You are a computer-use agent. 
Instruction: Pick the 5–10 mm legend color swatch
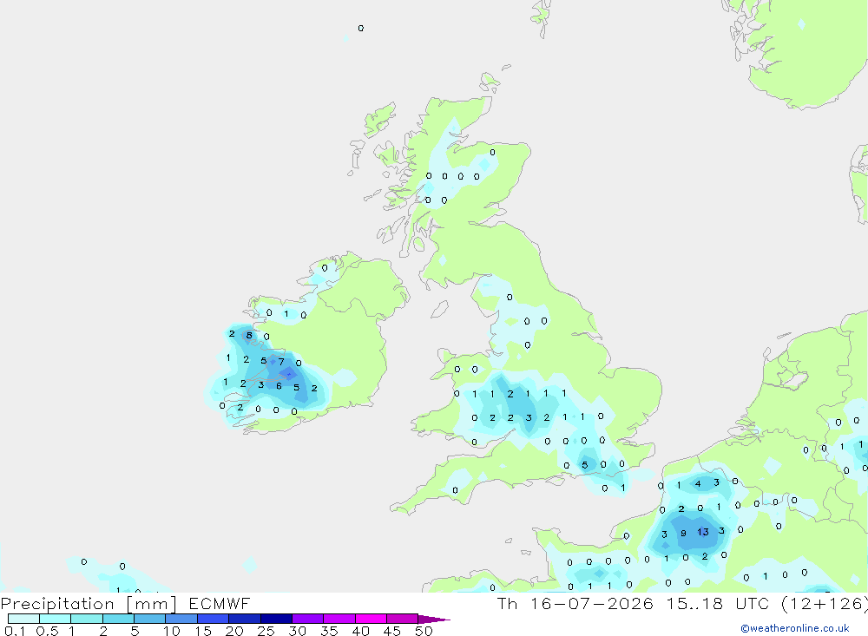click(x=149, y=619)
